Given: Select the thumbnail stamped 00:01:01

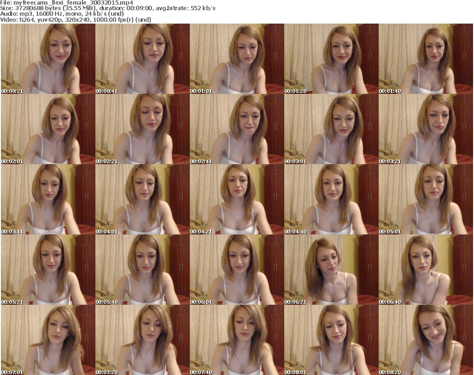Looking at the screenshot, I should pos(237,59).
